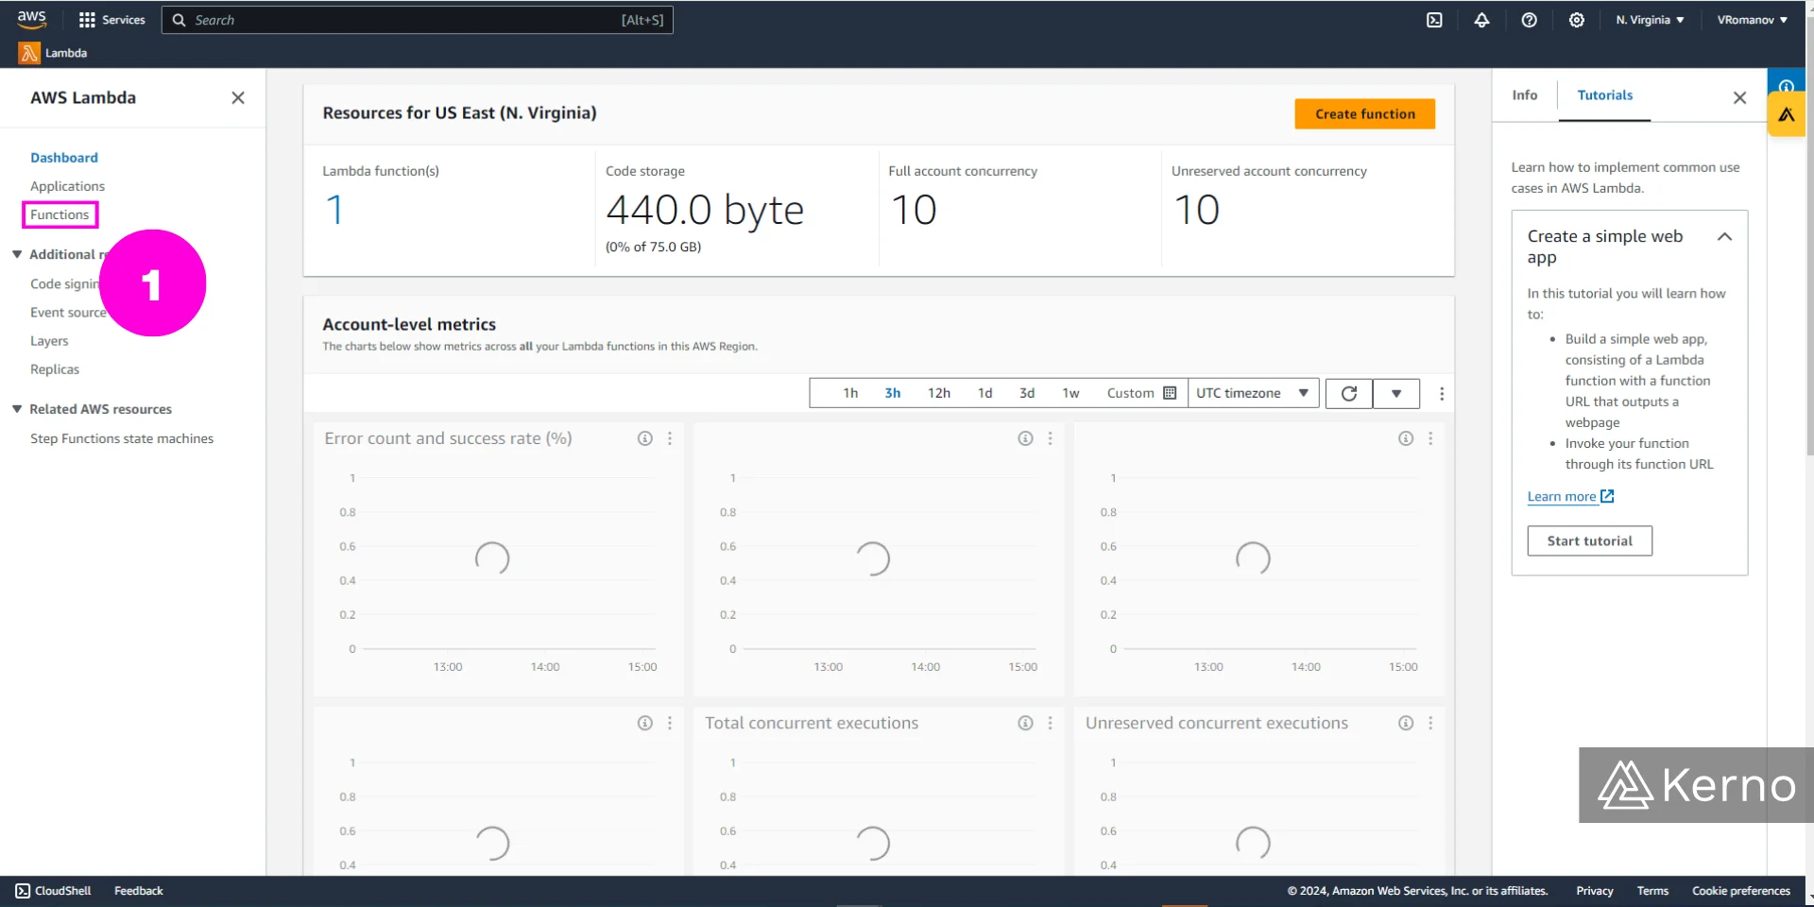The height and width of the screenshot is (907, 1814).
Task: Open the Services grid menu
Action: [x=112, y=20]
